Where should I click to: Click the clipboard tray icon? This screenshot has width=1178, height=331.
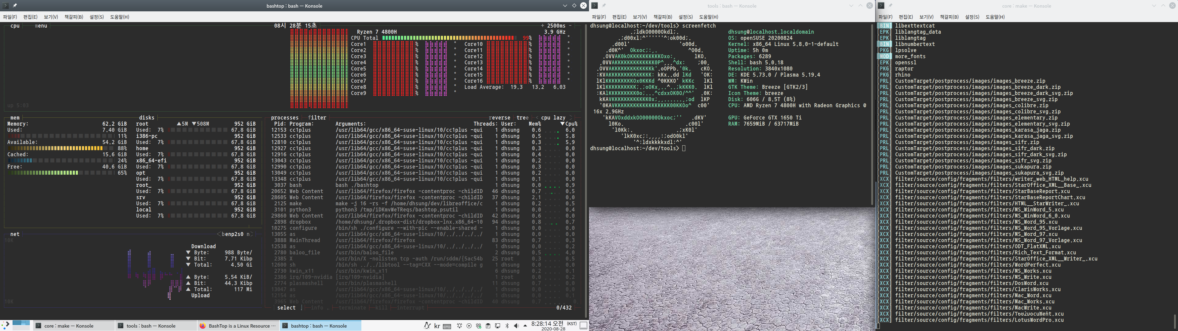[488, 326]
